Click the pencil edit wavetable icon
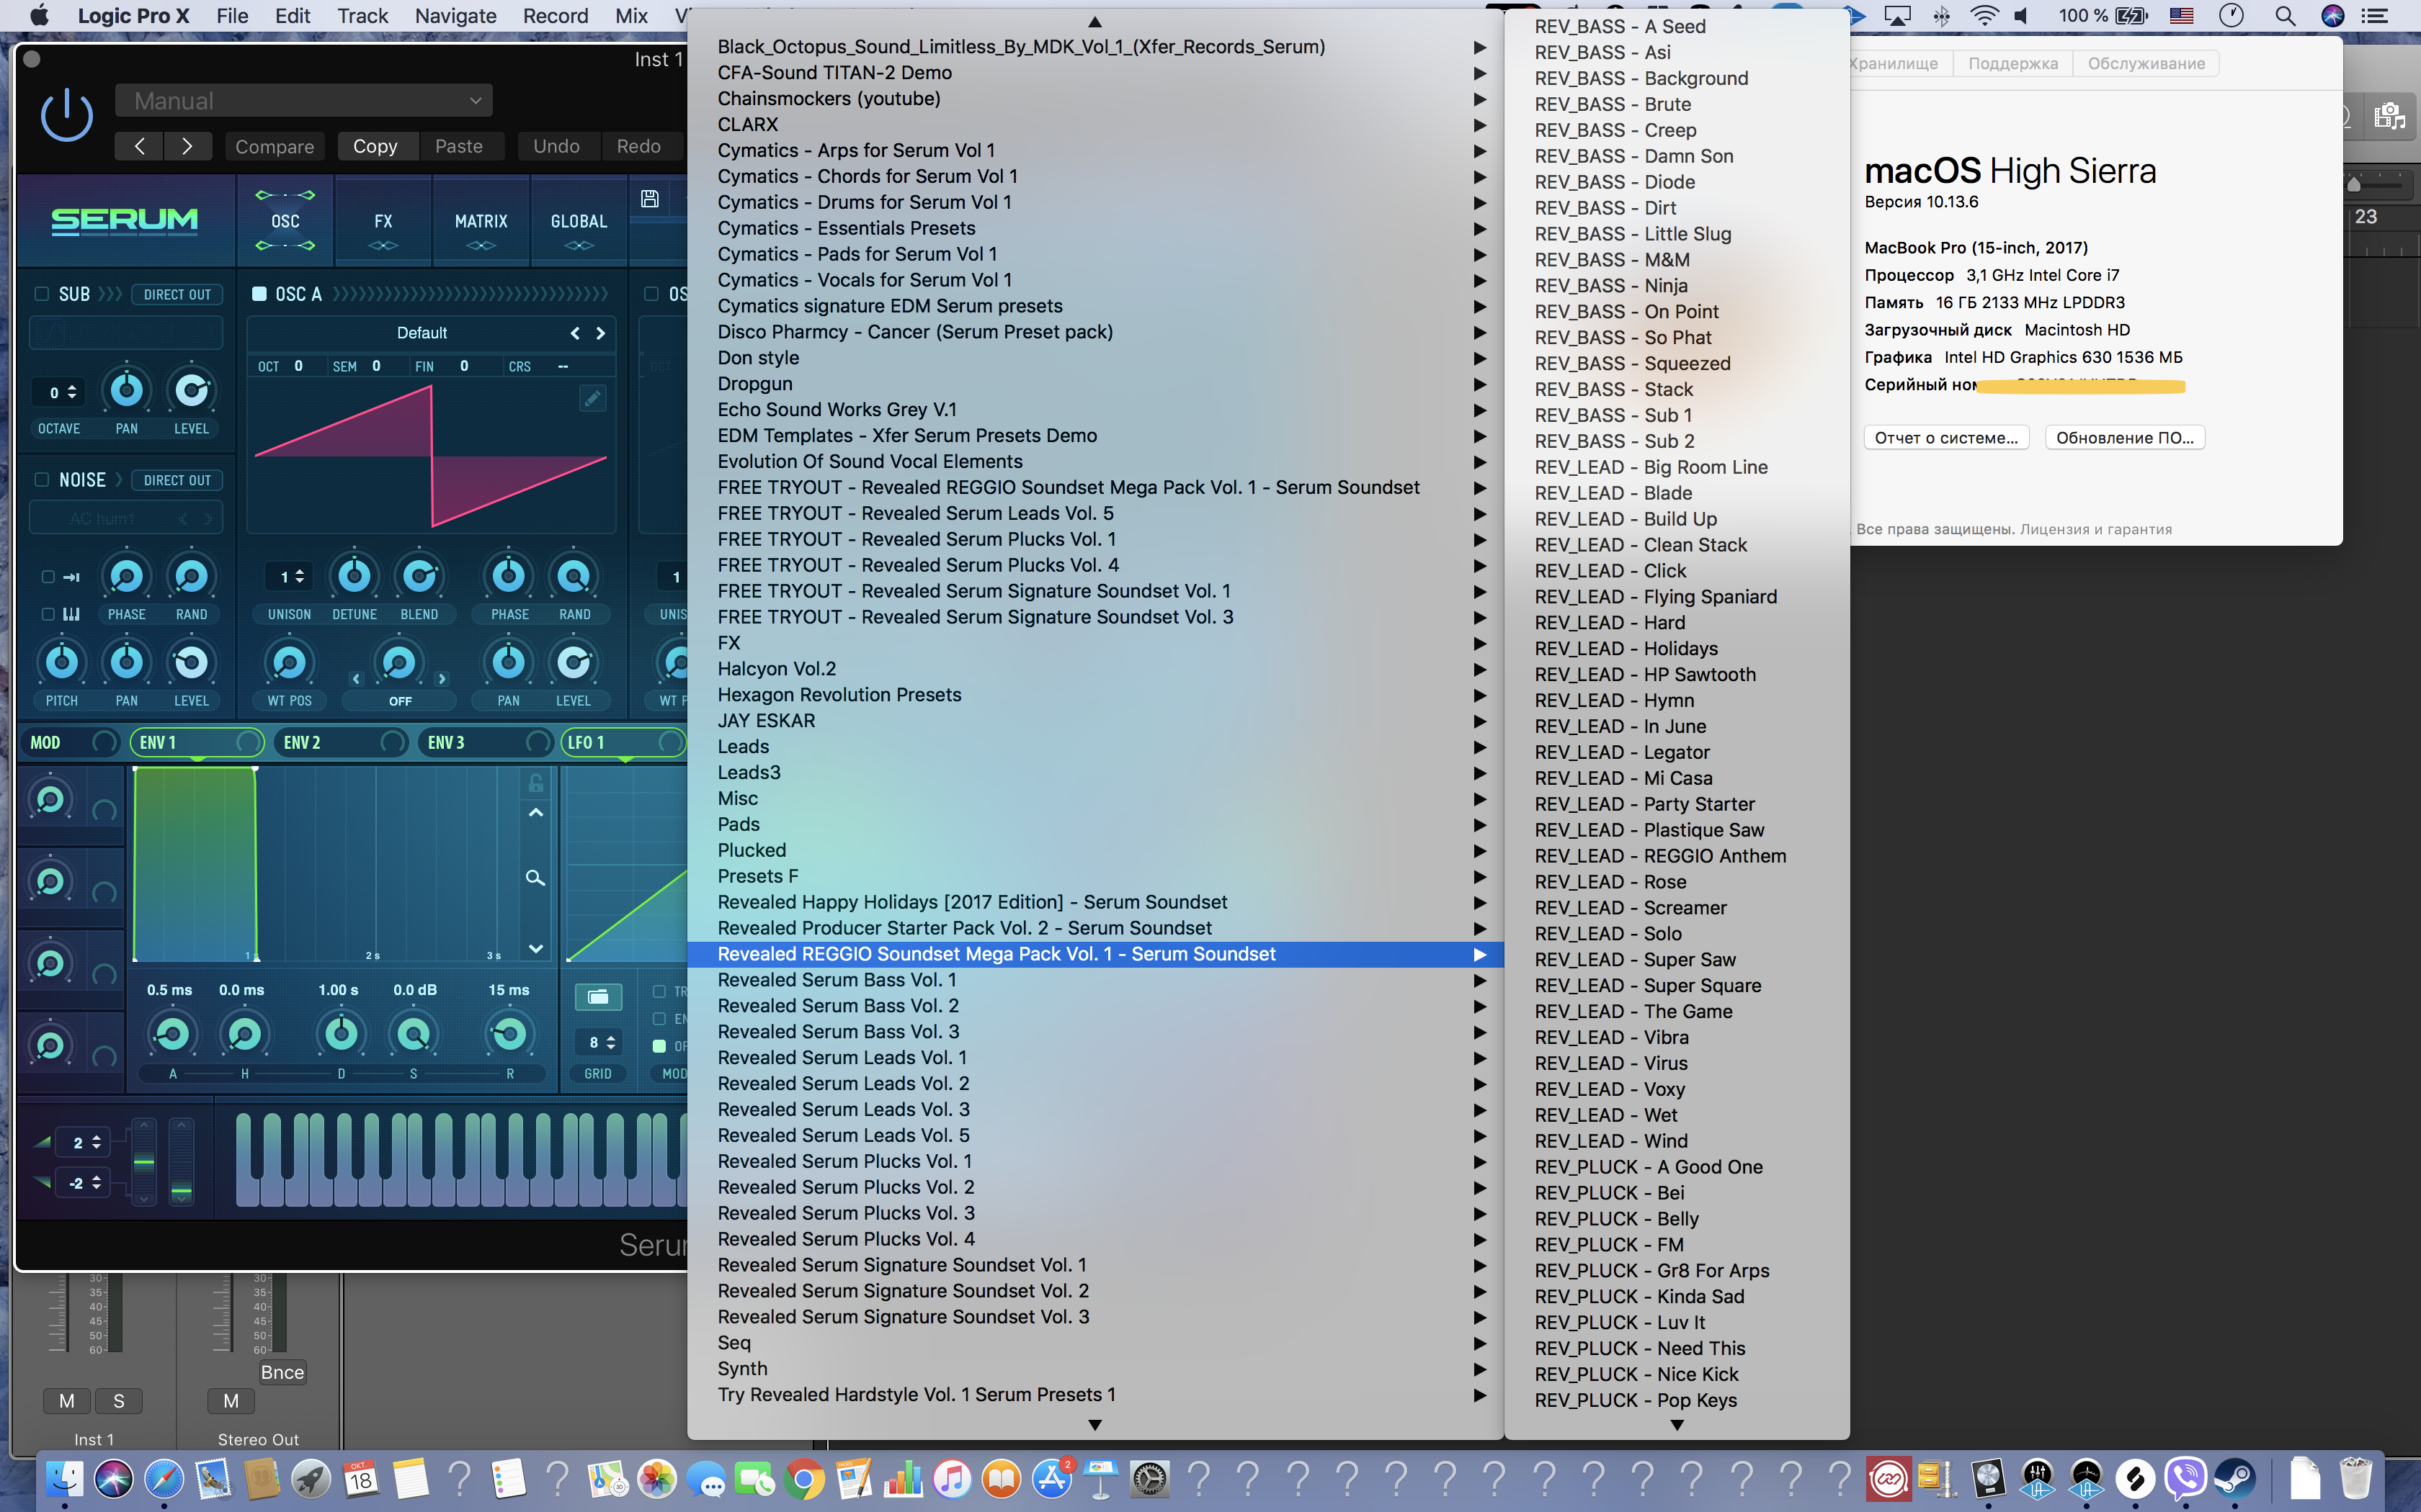The width and height of the screenshot is (2421, 1512). tap(592, 398)
